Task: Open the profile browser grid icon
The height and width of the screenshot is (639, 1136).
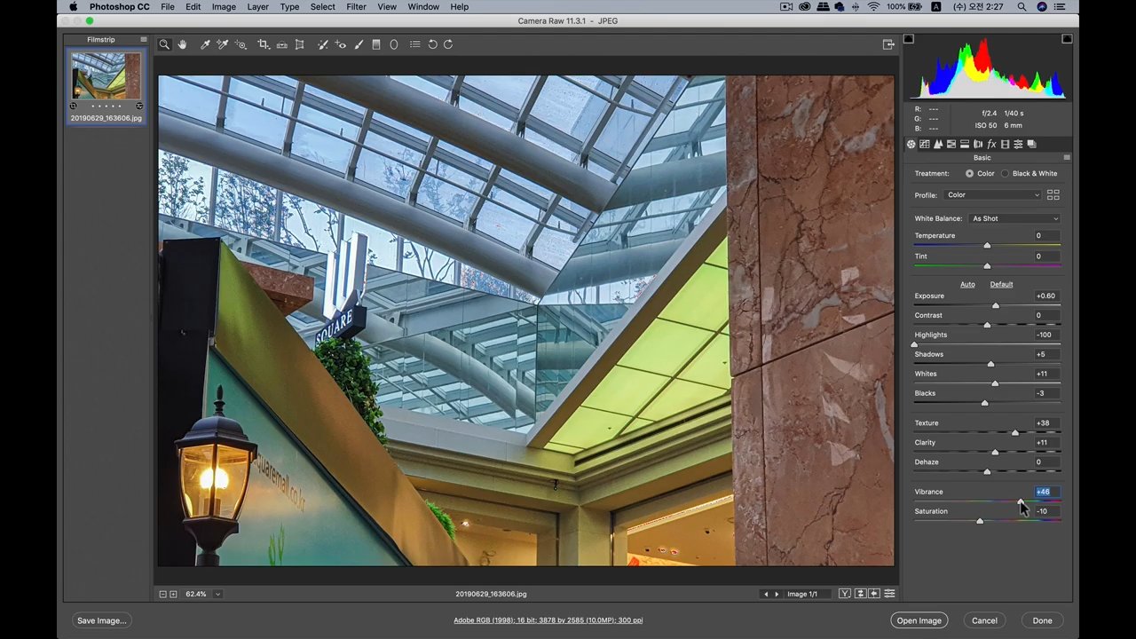Action: click(x=1053, y=195)
